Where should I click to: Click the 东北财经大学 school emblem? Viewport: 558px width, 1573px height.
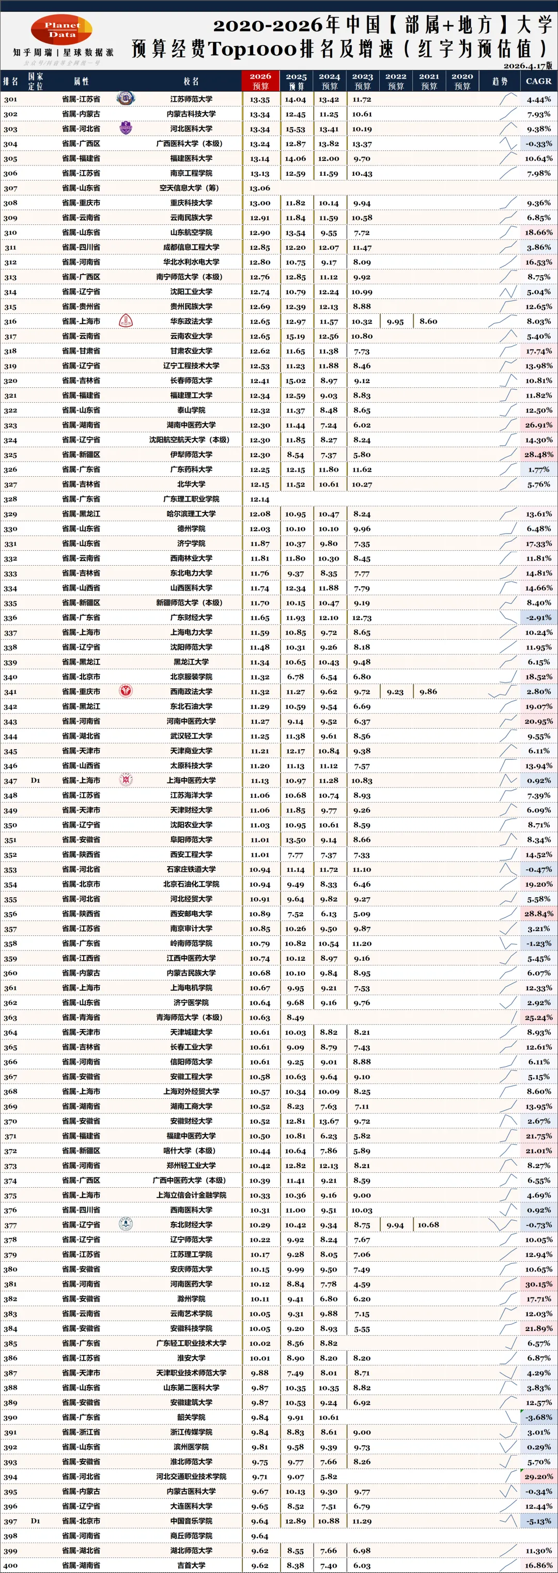[x=126, y=1224]
